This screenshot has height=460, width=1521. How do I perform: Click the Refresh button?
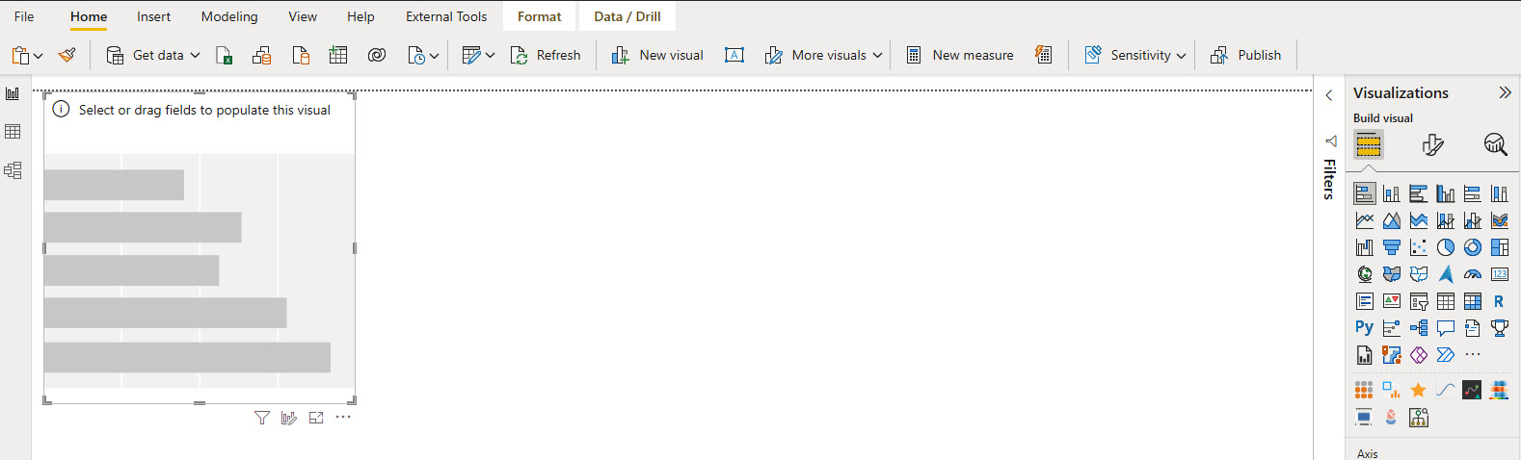point(546,55)
